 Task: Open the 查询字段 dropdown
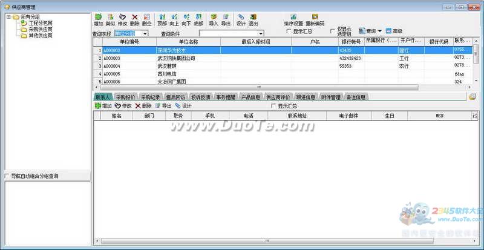(145, 33)
